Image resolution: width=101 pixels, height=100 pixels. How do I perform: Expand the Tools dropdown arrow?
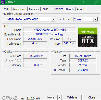coord(60,97)
